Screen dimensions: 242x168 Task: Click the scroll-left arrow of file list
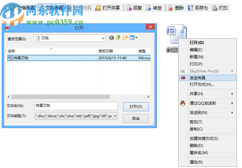[9, 97]
